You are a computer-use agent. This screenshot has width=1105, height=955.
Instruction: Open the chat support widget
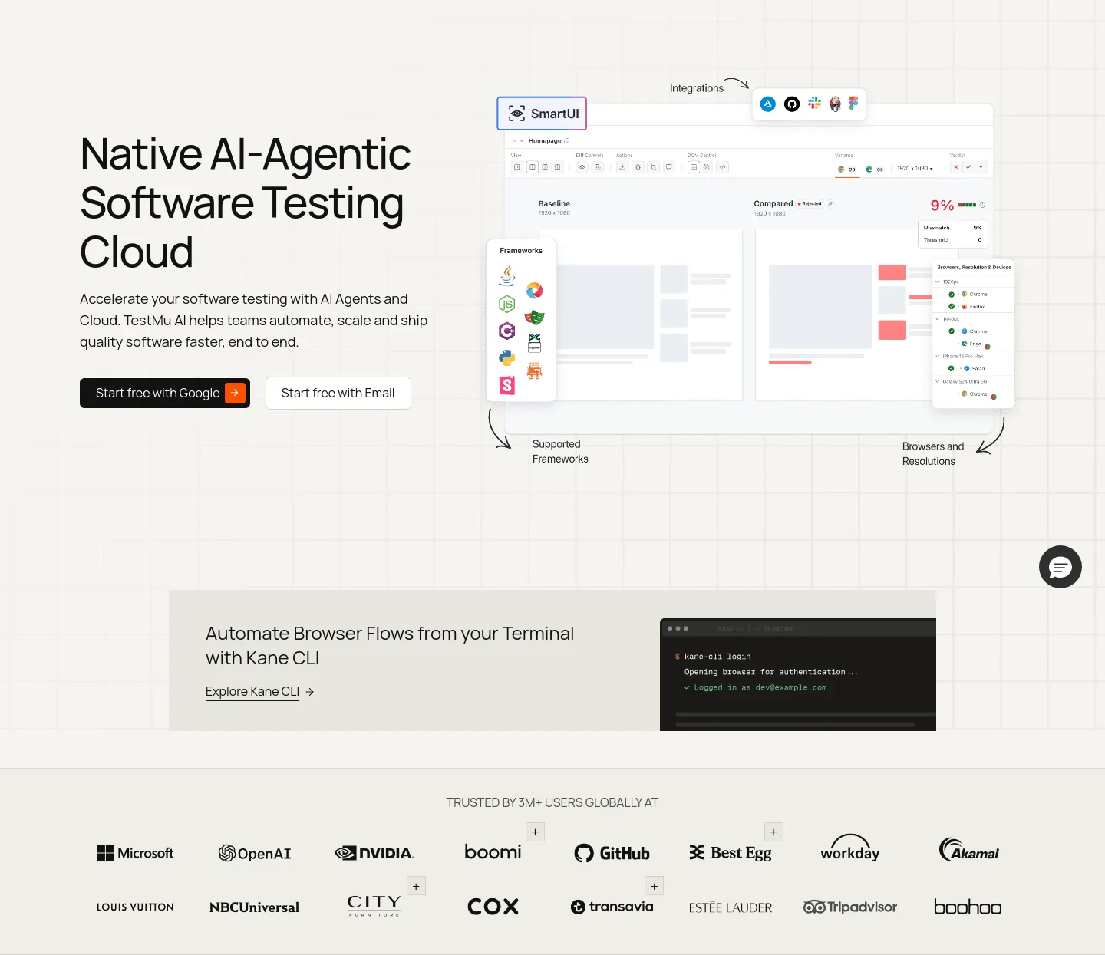(1060, 567)
